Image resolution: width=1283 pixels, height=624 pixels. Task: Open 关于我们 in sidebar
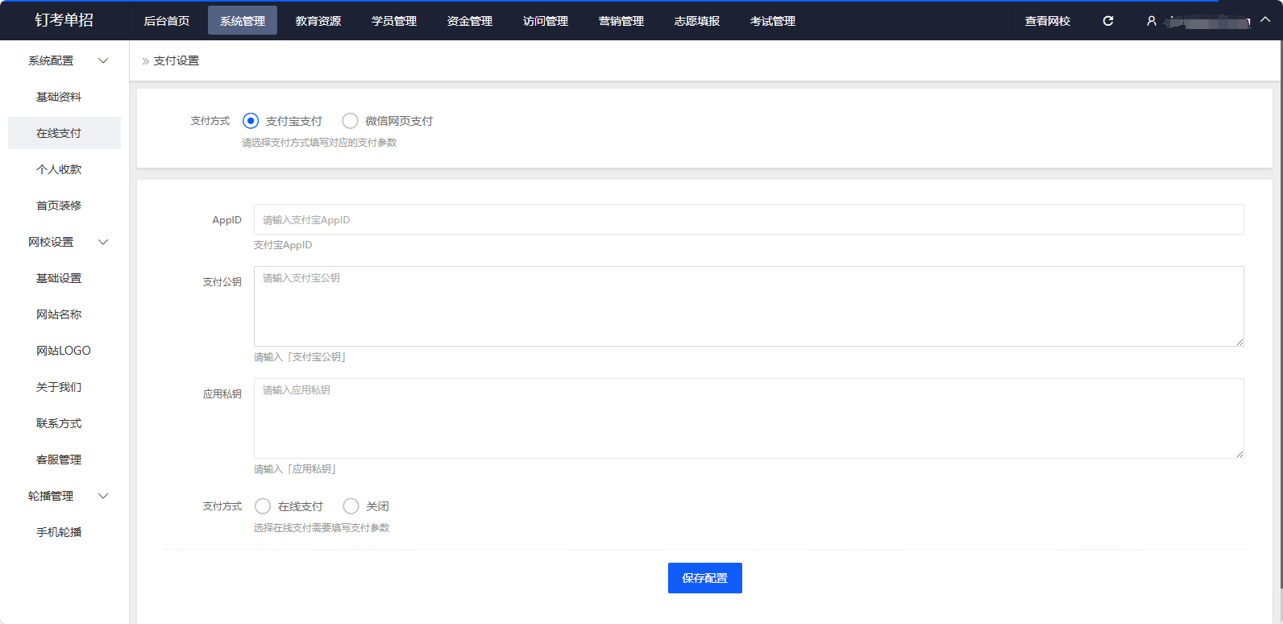click(59, 387)
